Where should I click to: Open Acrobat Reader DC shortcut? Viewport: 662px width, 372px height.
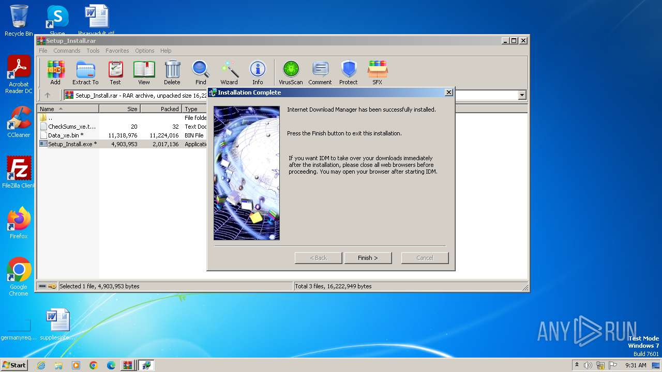click(19, 75)
